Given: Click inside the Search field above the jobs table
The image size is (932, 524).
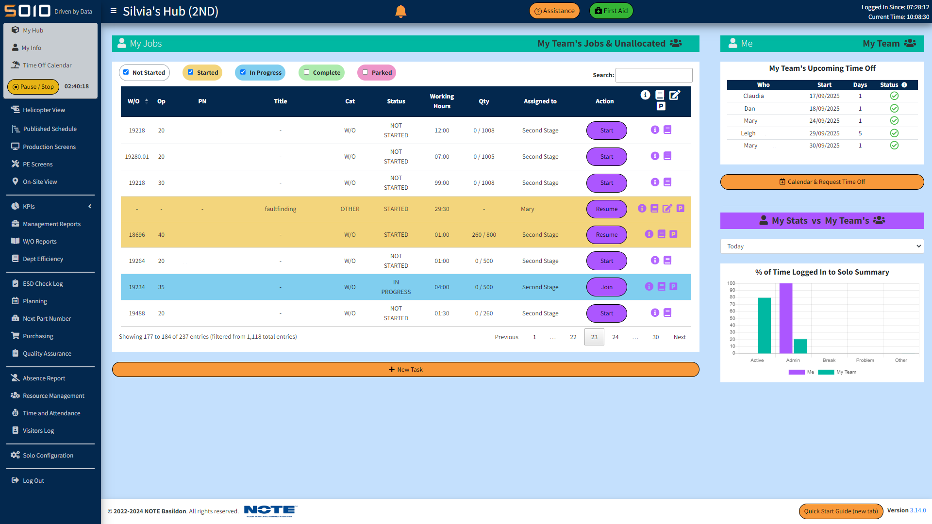Looking at the screenshot, I should tap(654, 75).
